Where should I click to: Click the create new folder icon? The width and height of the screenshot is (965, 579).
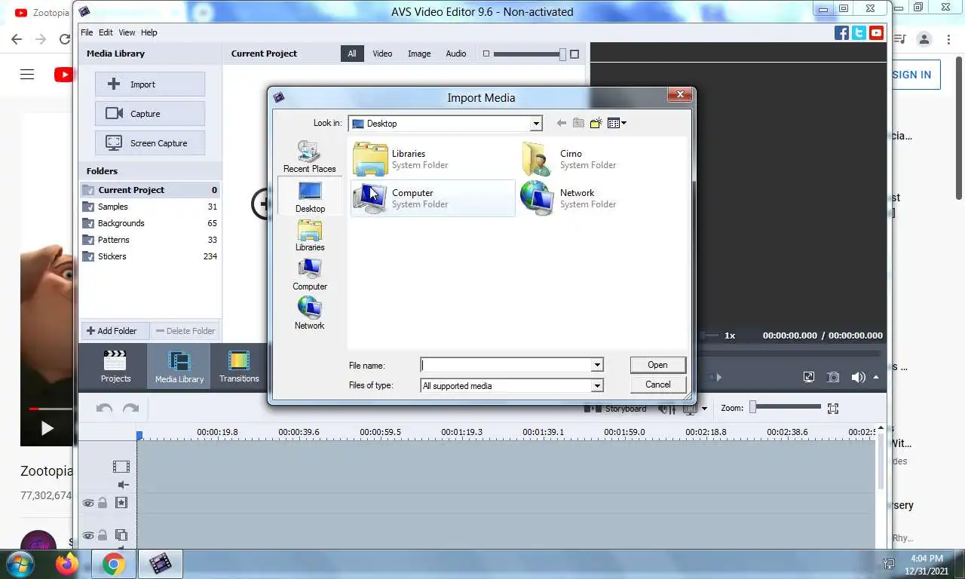[x=596, y=123]
